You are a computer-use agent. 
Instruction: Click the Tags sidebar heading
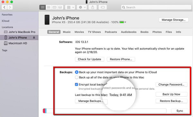click(x=5, y=50)
